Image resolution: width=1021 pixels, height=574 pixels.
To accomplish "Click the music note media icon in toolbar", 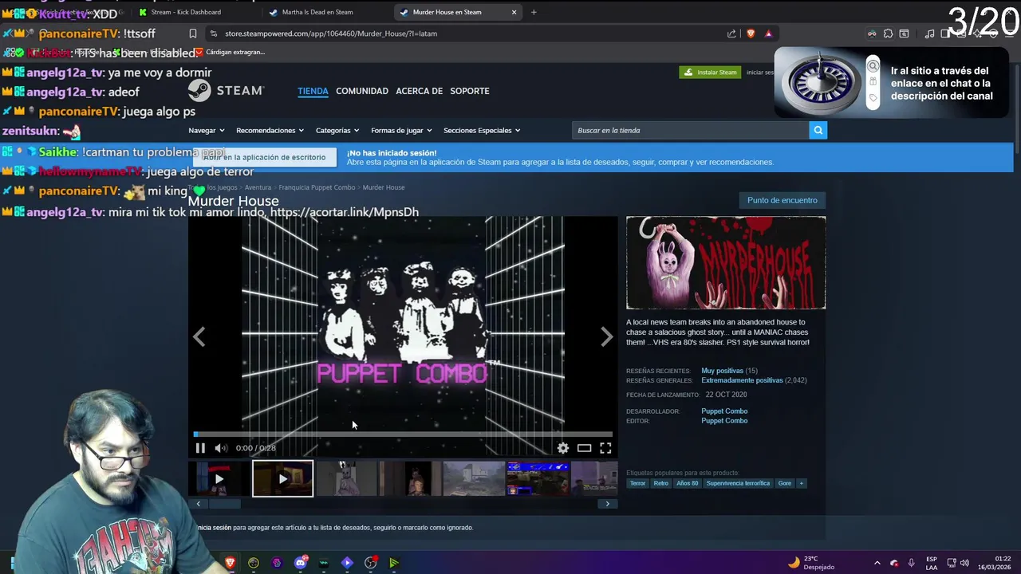I will pyautogui.click(x=929, y=33).
